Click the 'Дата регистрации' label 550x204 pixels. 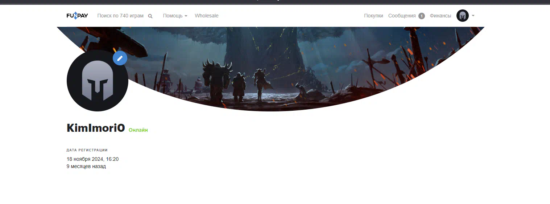(87, 150)
